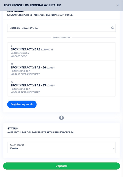
Task: Click the Gildeskålveien 15 address line
Action: [x=20, y=53]
